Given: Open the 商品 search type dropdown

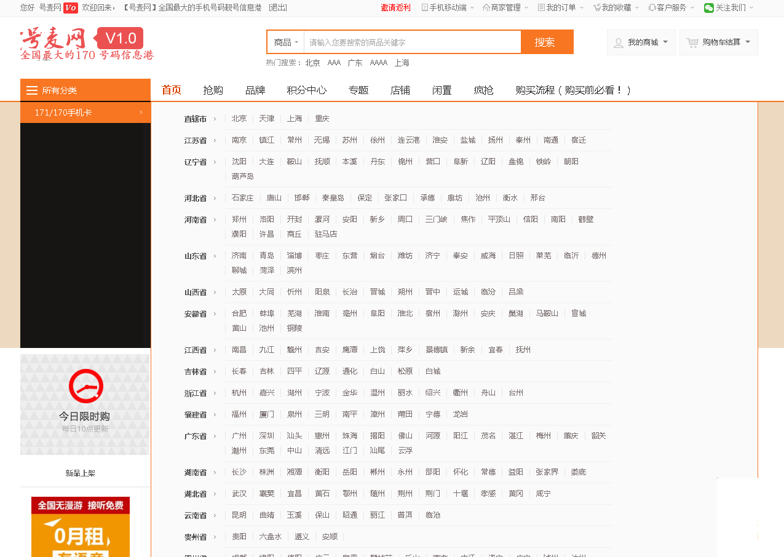Looking at the screenshot, I should click(286, 42).
